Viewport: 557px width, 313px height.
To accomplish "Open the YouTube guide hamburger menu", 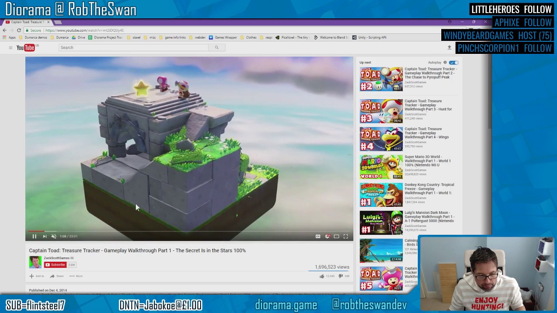I will [x=10, y=47].
